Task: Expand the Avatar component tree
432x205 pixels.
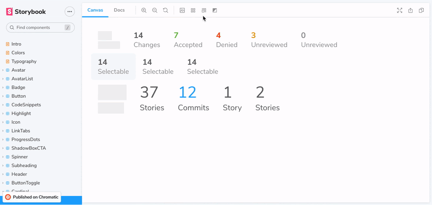Action: tap(18, 70)
